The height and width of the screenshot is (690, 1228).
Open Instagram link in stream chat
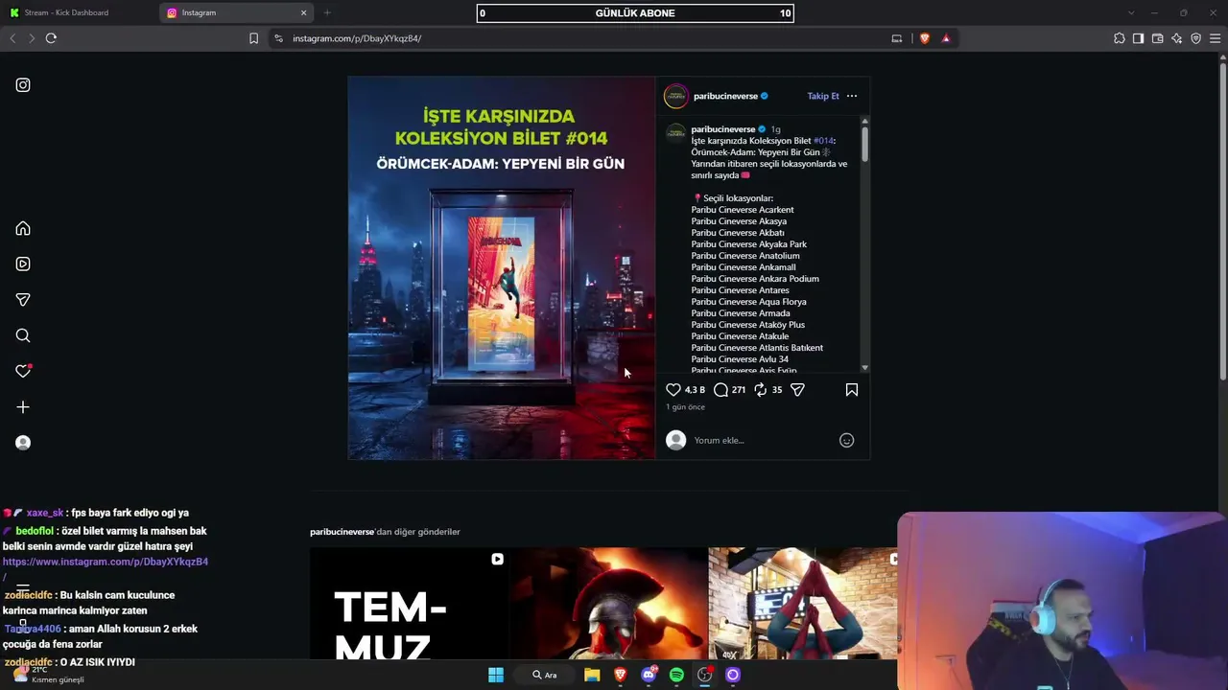coord(106,562)
